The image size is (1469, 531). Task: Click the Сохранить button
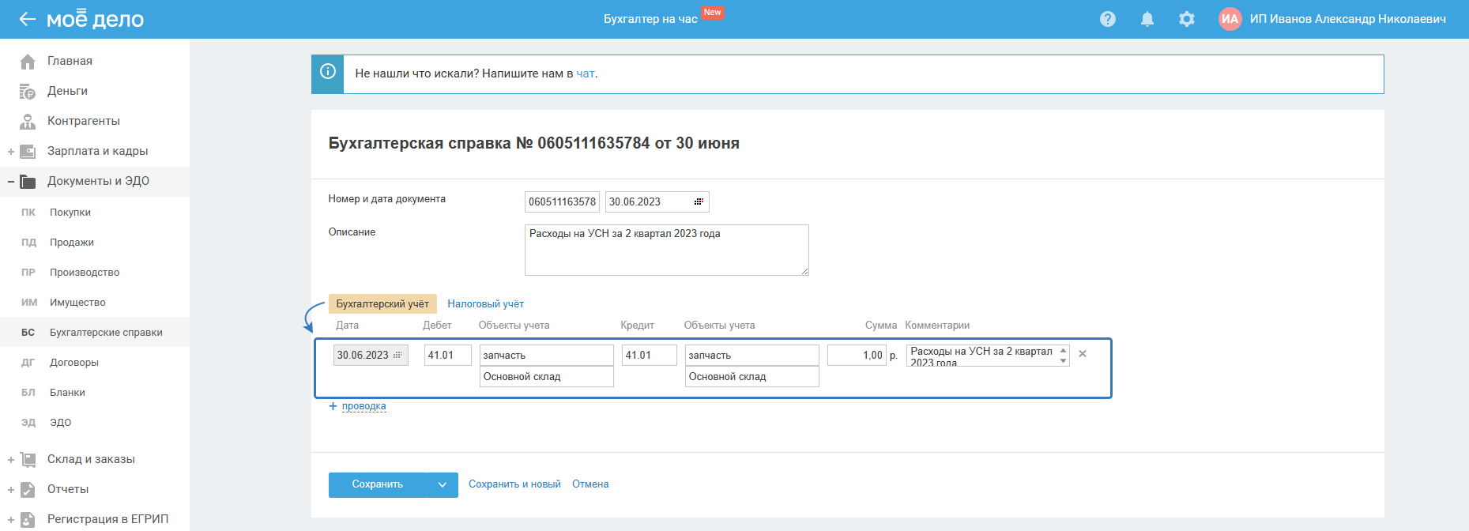coord(378,485)
